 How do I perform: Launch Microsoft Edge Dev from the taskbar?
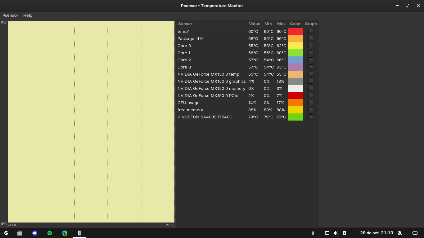65,233
